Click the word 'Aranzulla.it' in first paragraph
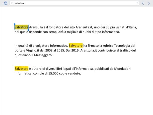Viewport: 153px width, 115px height. 84,27
